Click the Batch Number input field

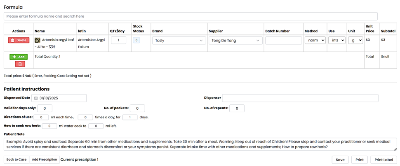point(283,40)
